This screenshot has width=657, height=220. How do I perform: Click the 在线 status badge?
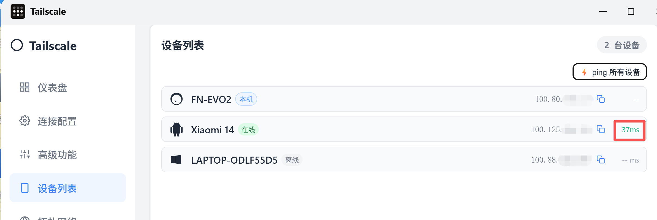(248, 130)
